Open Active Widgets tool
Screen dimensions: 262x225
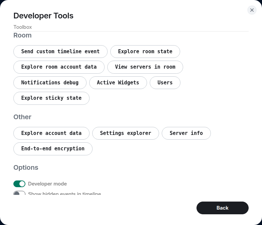click(118, 82)
